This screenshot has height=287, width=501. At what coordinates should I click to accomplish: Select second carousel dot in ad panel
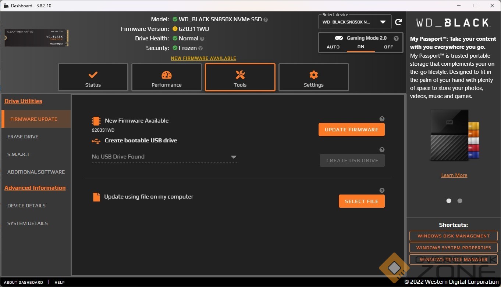(460, 201)
